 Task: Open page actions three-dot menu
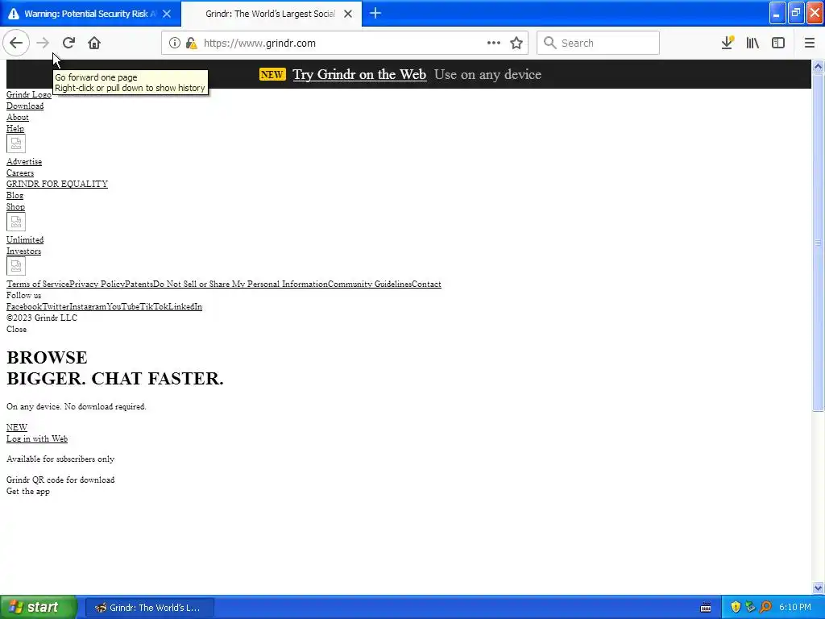coord(494,43)
